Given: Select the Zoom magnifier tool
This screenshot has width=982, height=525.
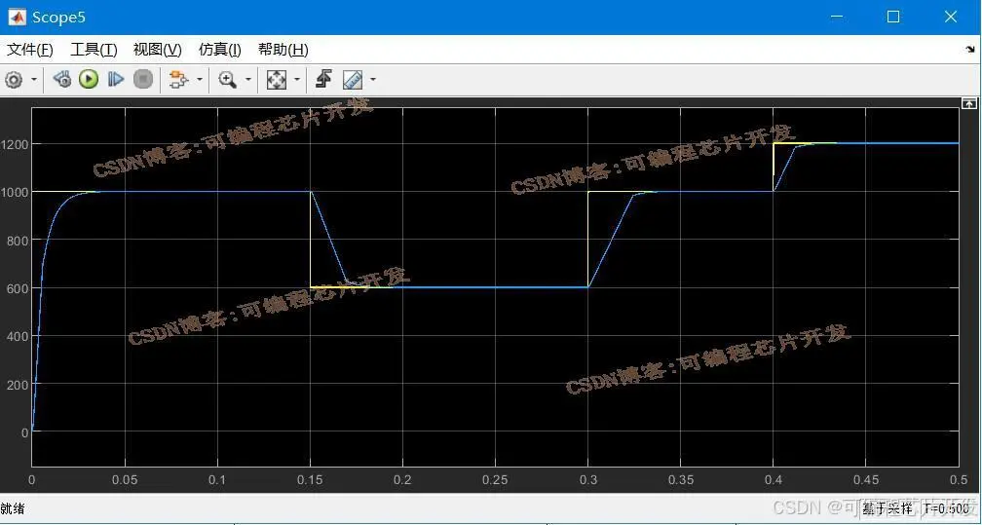Looking at the screenshot, I should [x=227, y=80].
